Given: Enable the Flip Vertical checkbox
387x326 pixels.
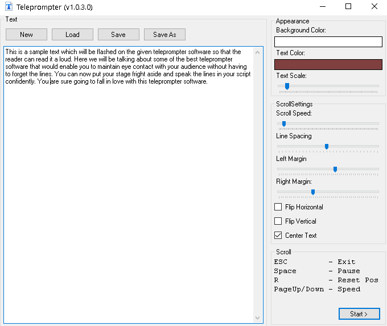Looking at the screenshot, I should click(x=278, y=221).
